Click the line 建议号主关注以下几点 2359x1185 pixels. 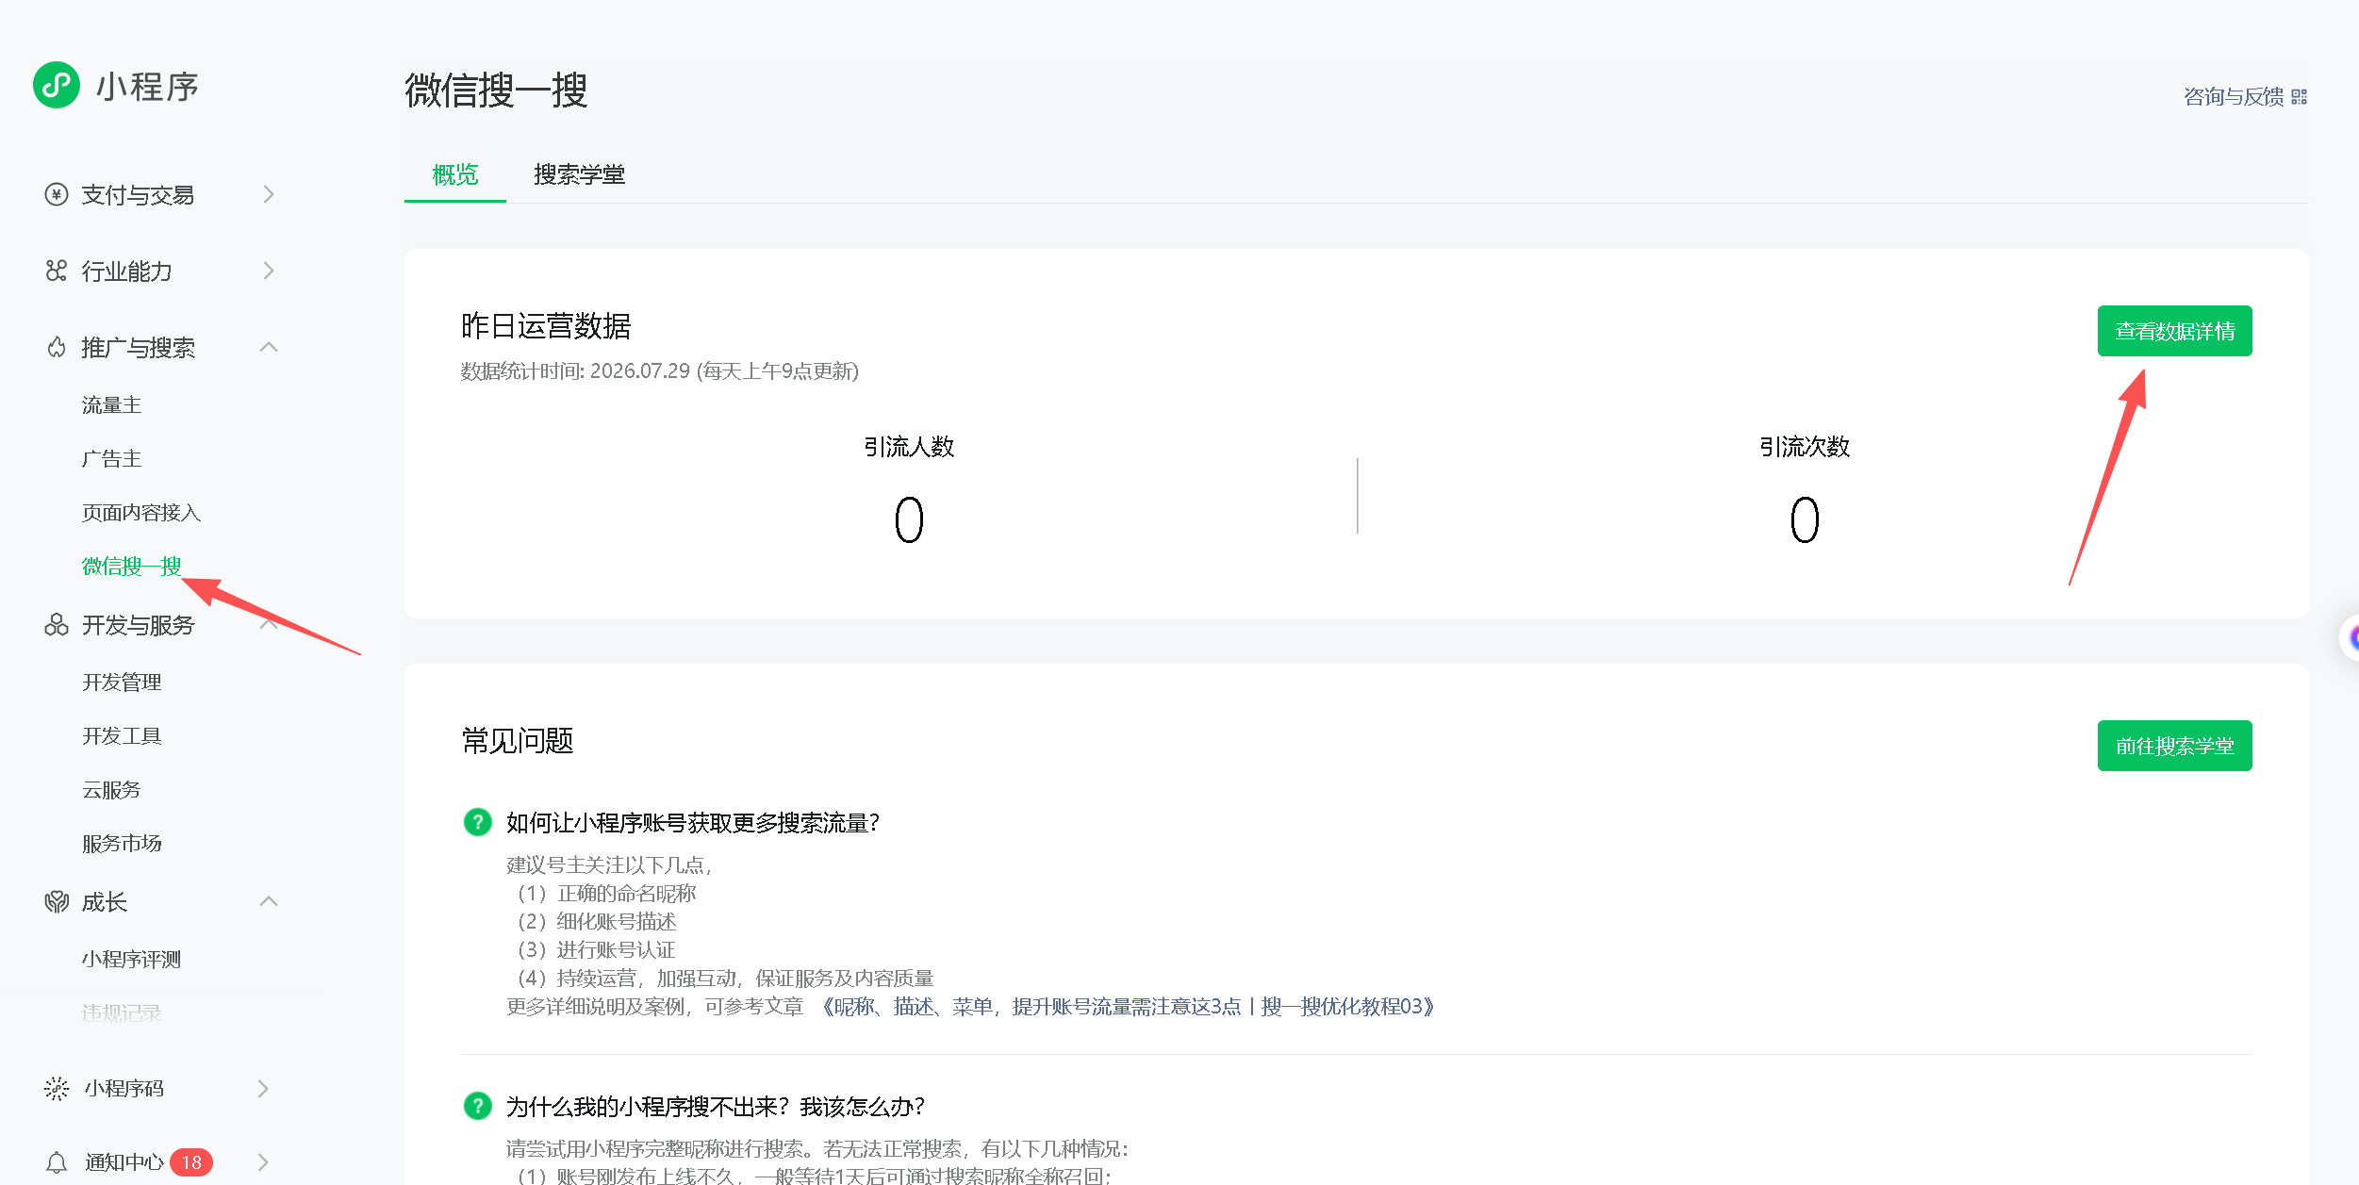click(x=609, y=864)
